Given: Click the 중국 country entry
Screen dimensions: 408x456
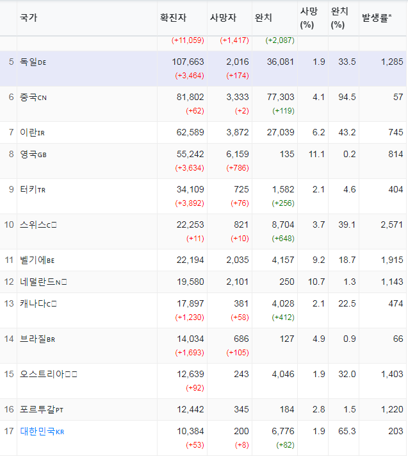Looking at the screenshot, I should [29, 97].
